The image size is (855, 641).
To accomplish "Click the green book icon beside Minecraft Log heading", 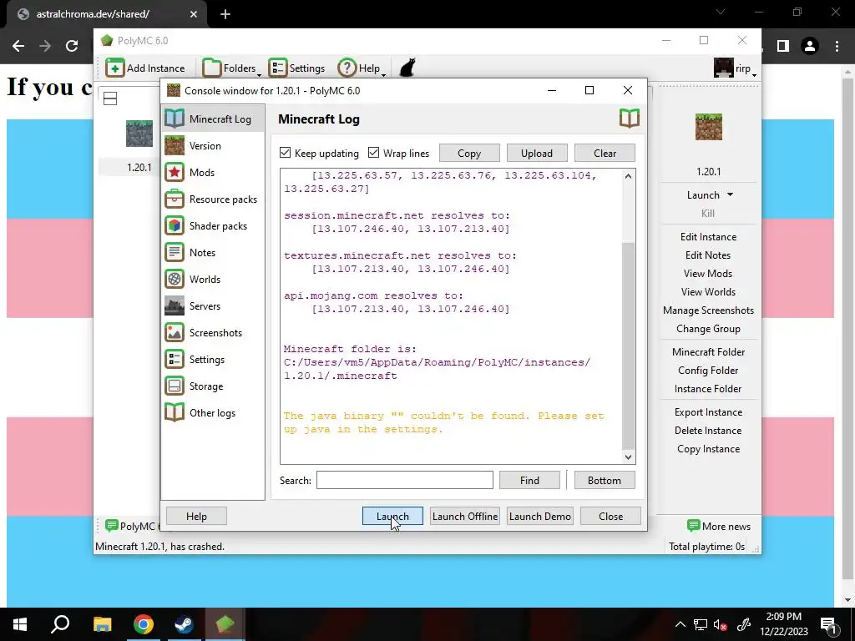I will 630,119.
